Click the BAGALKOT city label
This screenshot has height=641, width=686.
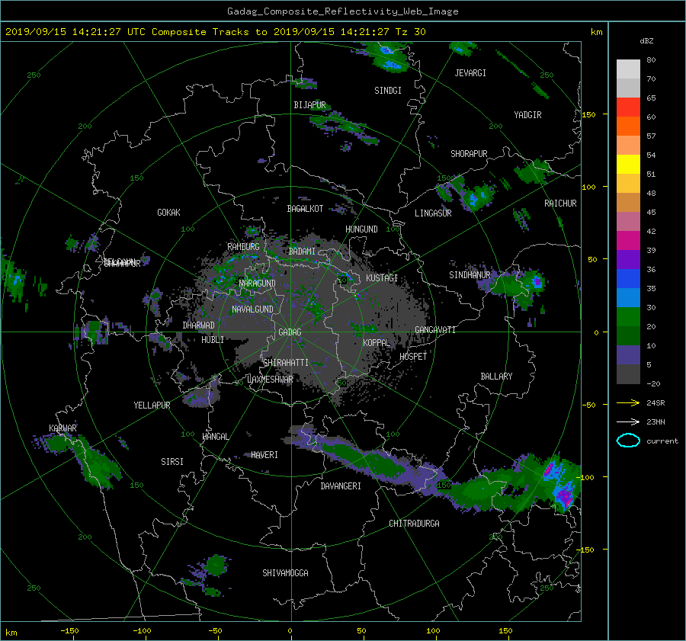(x=305, y=209)
